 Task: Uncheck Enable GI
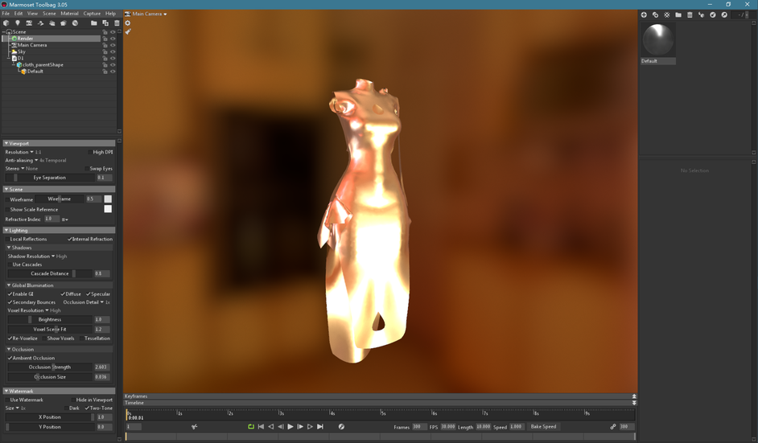coord(10,293)
